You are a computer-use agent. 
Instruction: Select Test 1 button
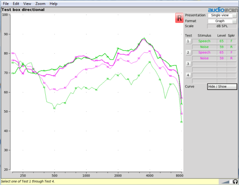pyautogui.click(x=188, y=41)
